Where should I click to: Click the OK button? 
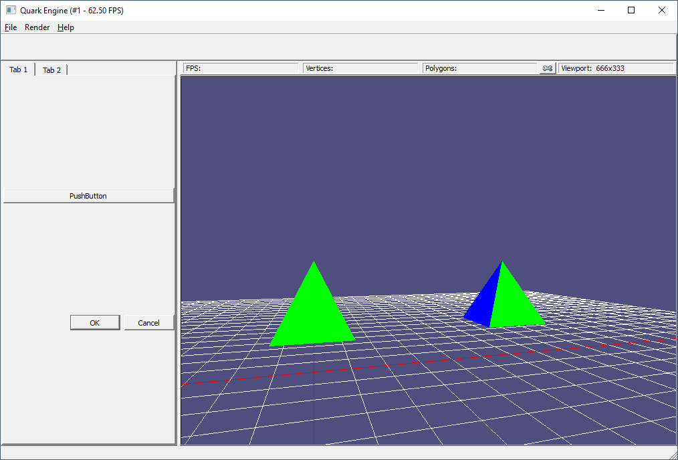pos(95,323)
